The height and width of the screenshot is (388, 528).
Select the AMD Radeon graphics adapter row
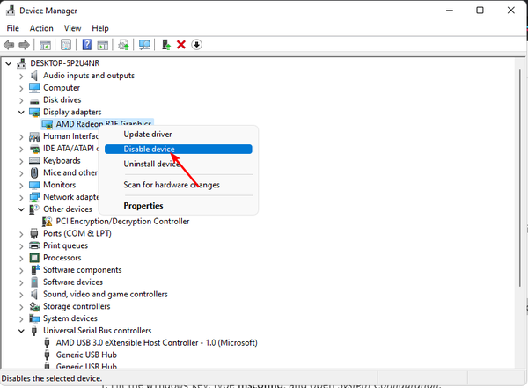pyautogui.click(x=98, y=124)
